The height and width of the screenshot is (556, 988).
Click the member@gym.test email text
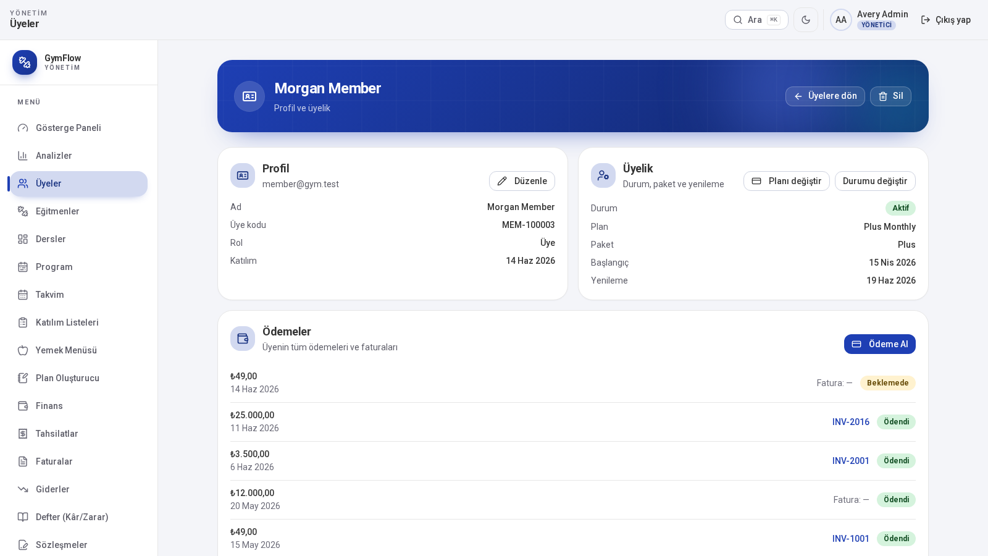coord(301,184)
